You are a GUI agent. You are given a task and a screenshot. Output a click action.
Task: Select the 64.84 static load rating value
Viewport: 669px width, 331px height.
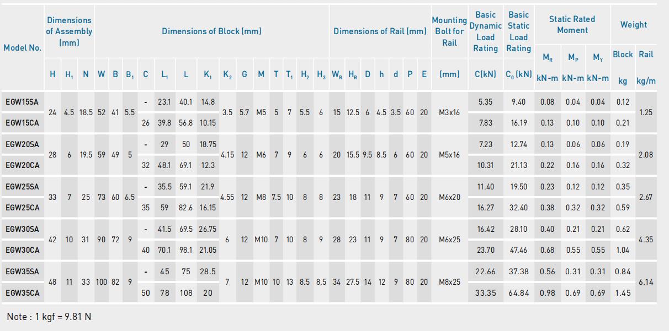point(518,293)
